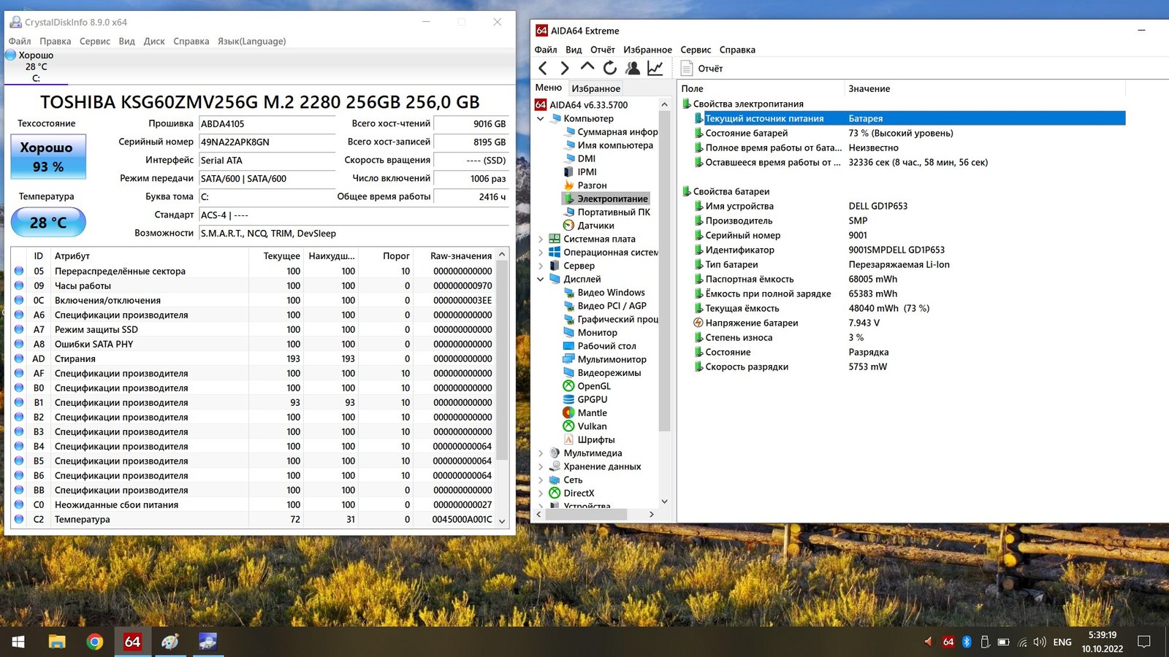
Task: Expand the Системная плата tree node
Action: click(x=541, y=239)
